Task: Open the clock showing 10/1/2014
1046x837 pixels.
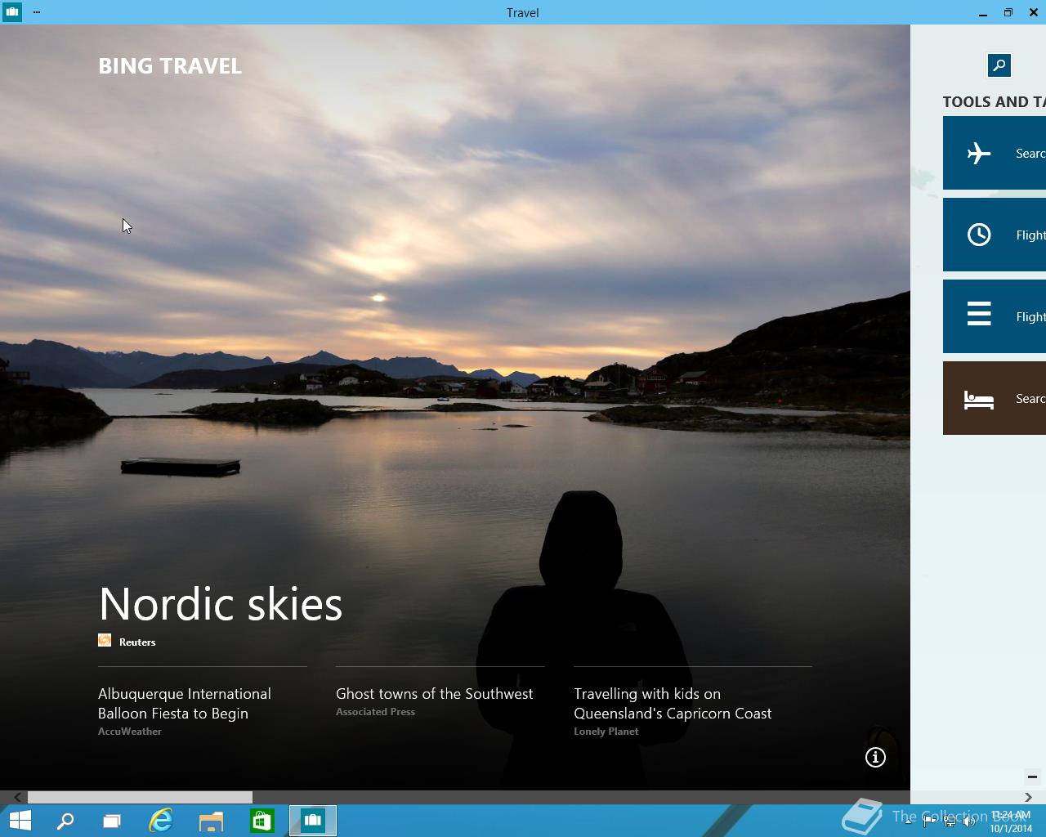Action: pyautogui.click(x=1011, y=821)
